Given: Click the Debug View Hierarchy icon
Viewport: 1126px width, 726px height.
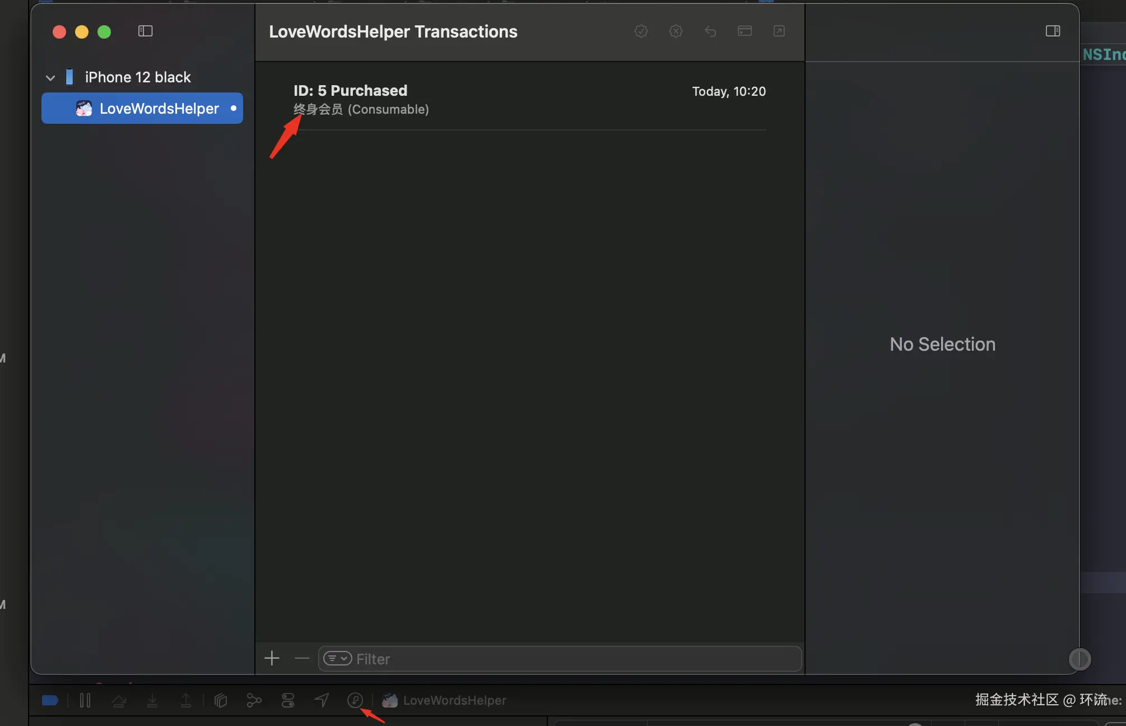Looking at the screenshot, I should 221,700.
